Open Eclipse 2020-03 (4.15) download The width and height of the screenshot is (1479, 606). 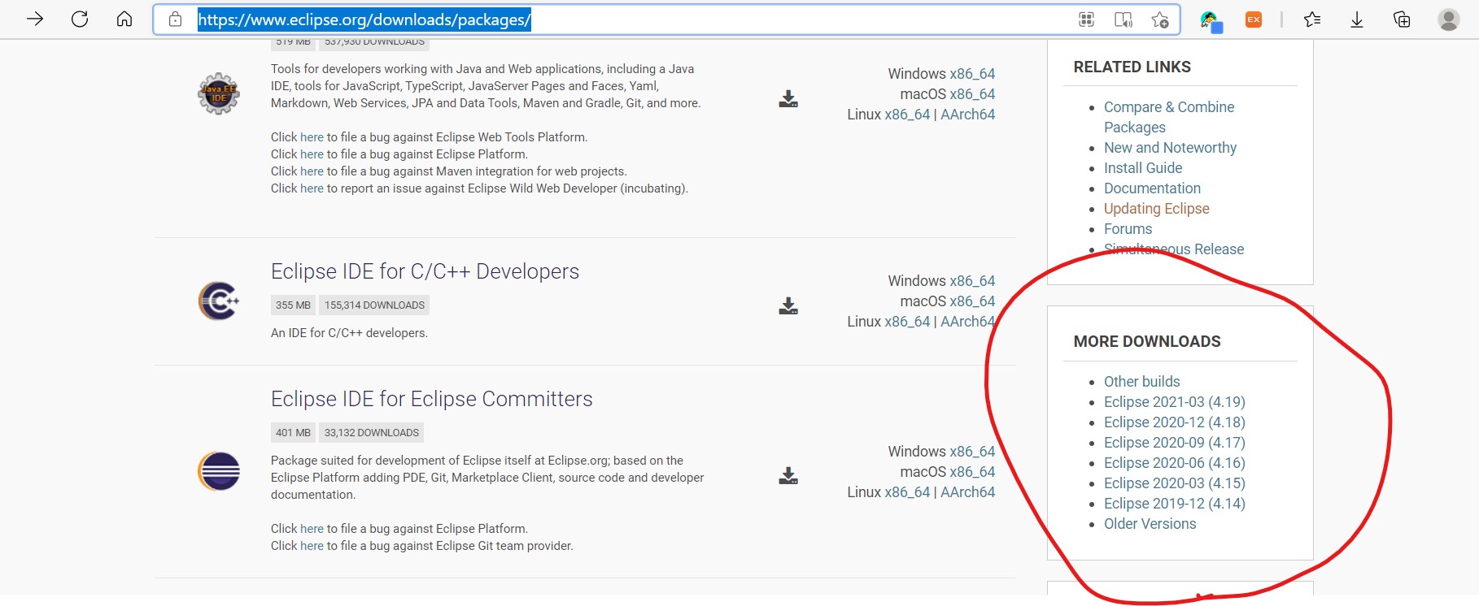[x=1175, y=483]
